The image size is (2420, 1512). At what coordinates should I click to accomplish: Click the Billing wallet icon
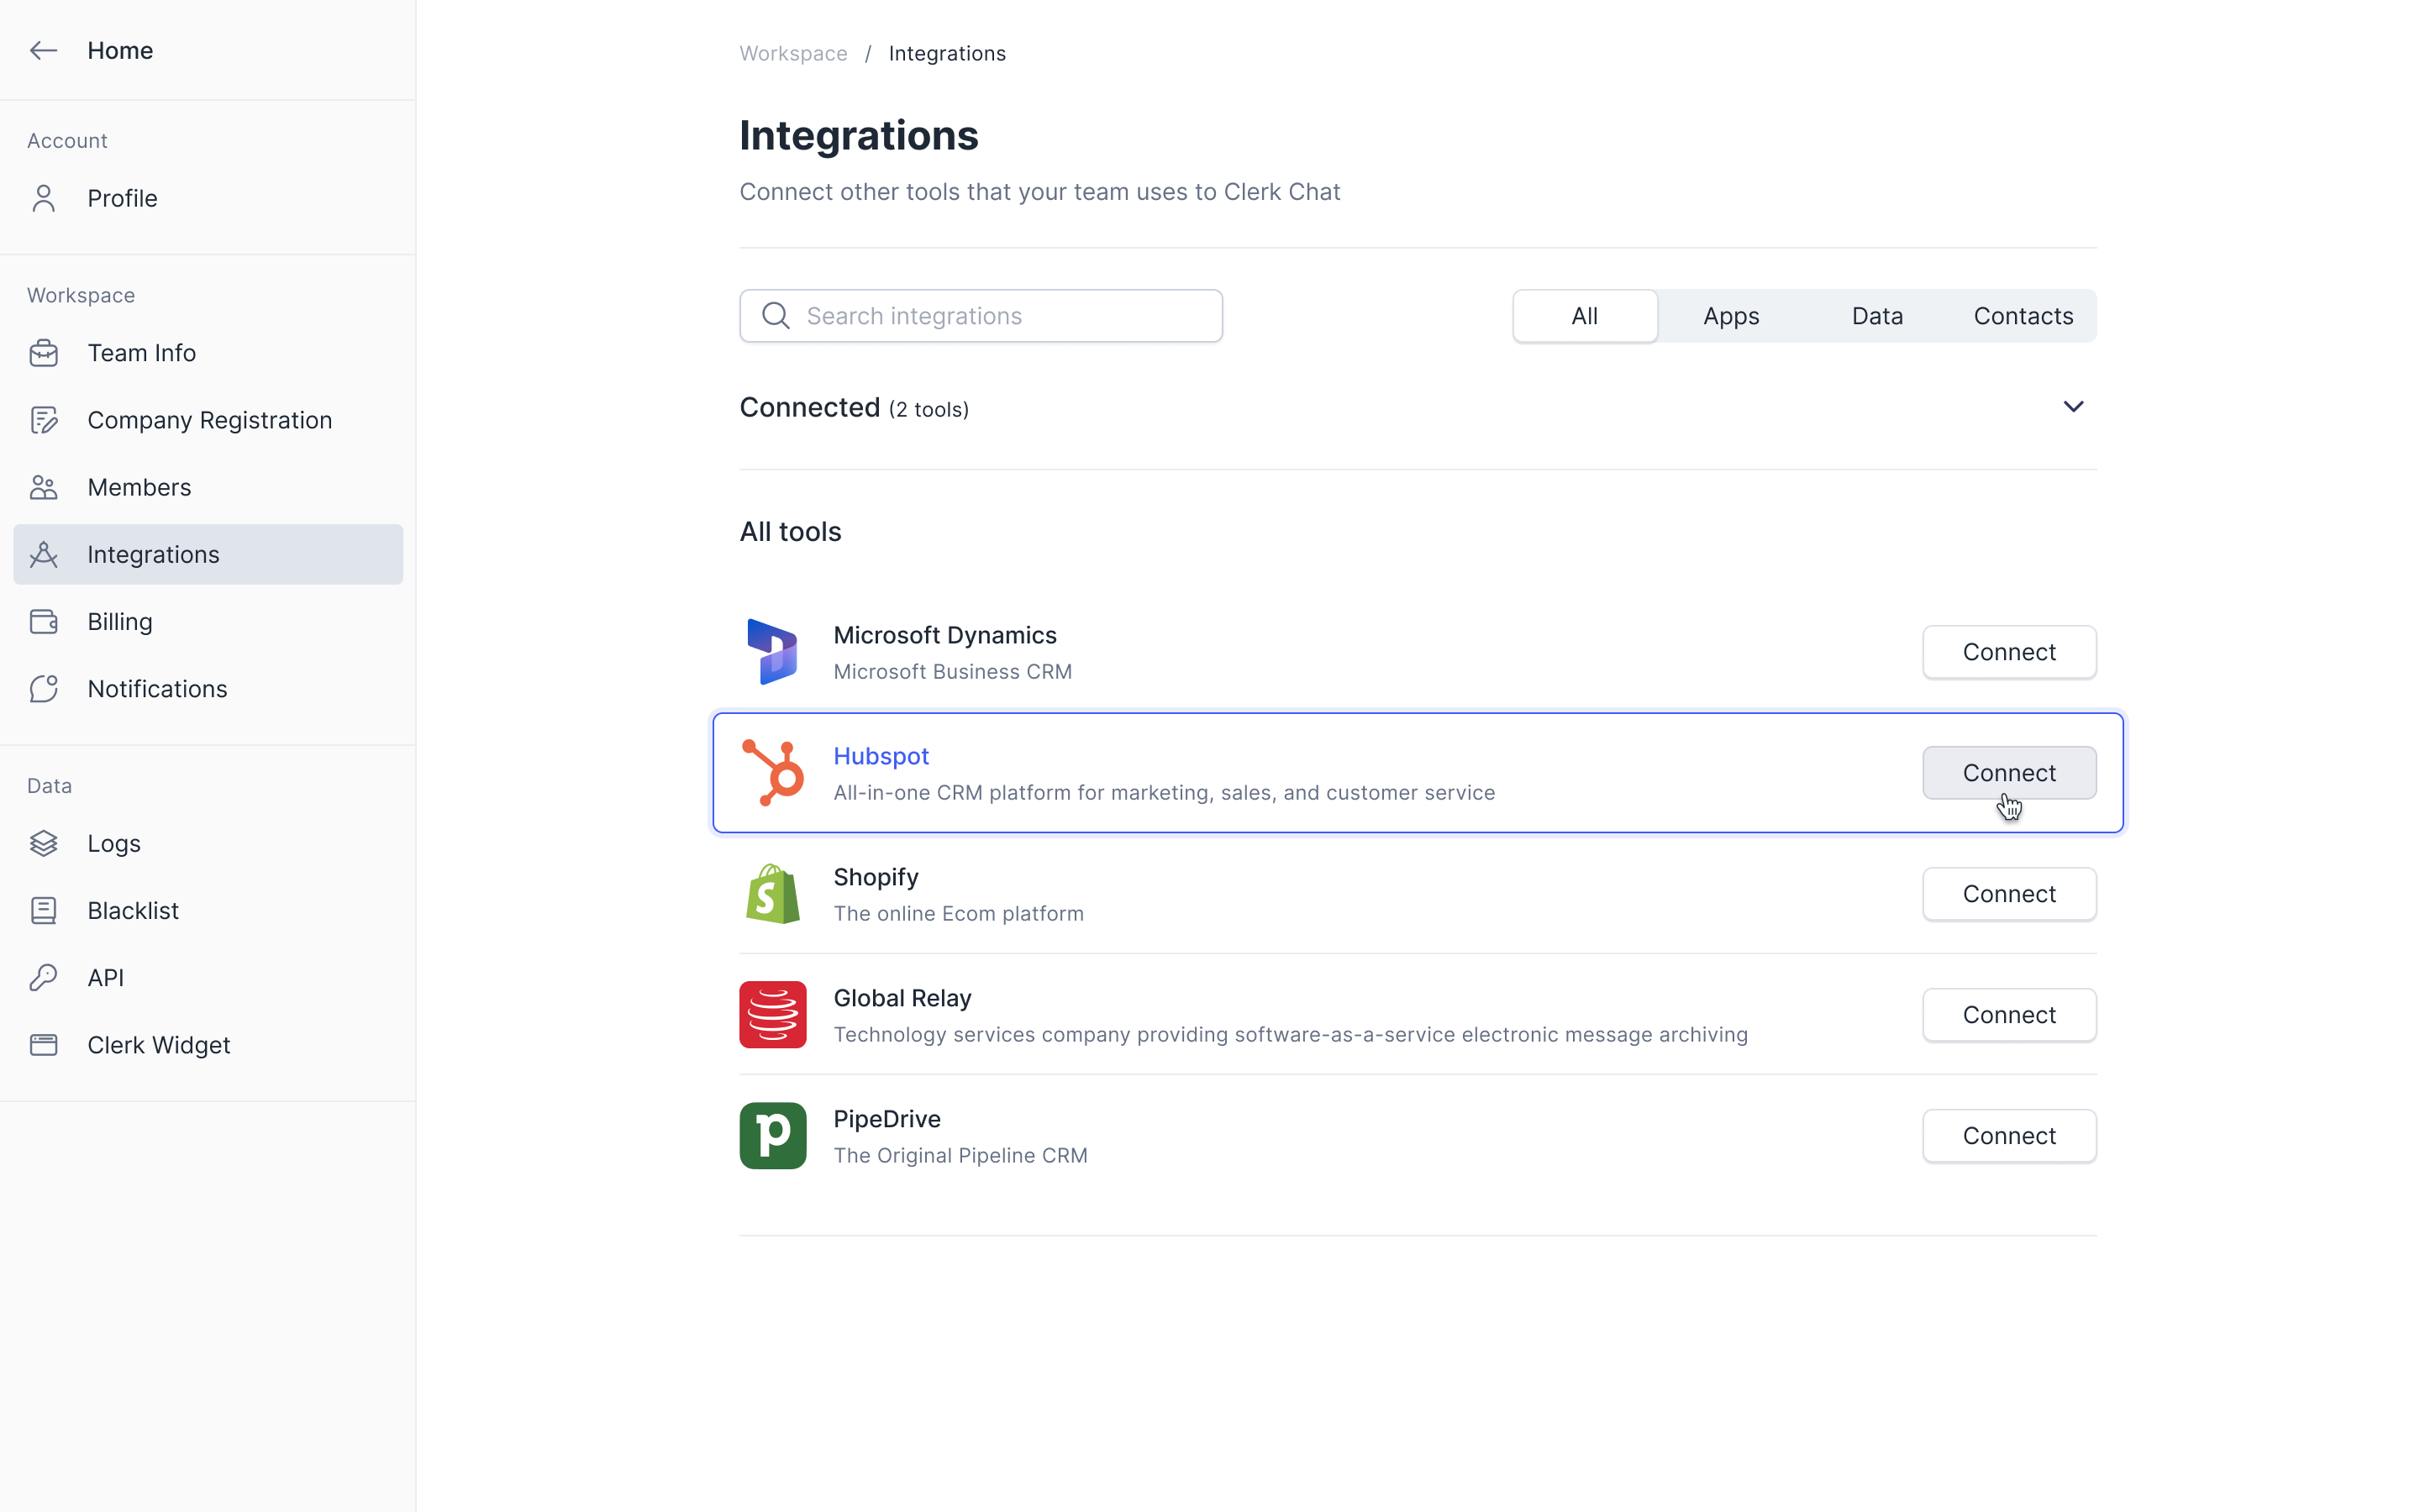pyautogui.click(x=43, y=622)
